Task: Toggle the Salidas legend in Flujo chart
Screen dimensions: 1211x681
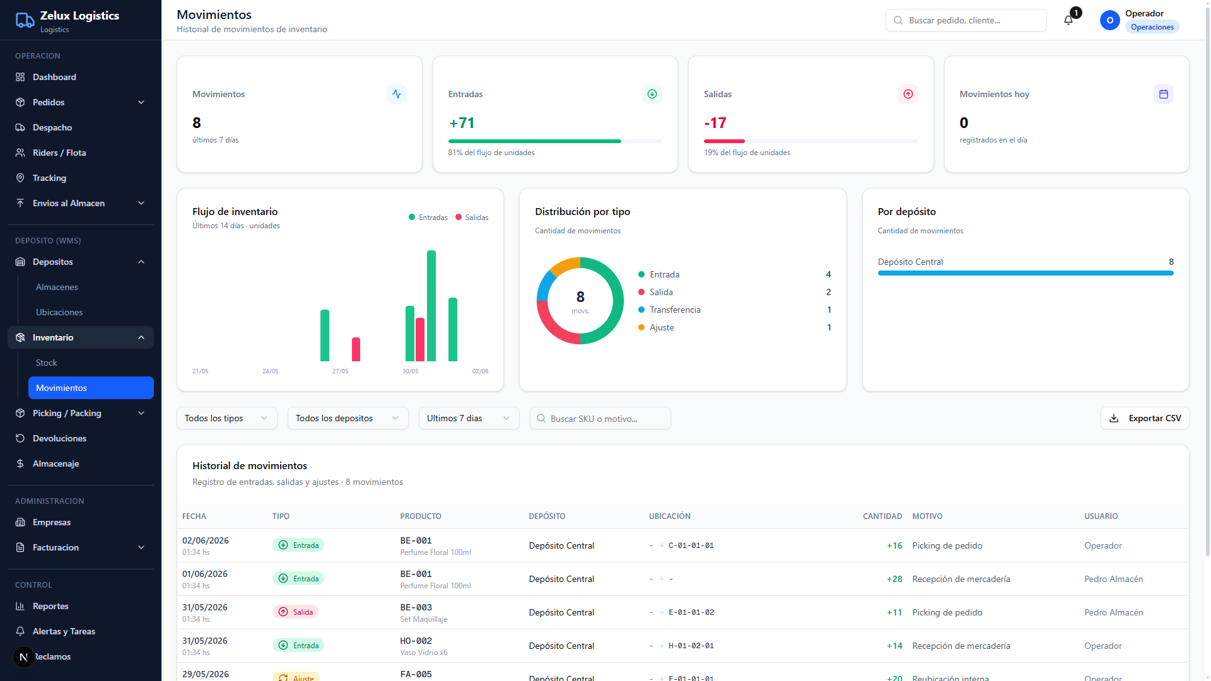Action: tap(472, 218)
